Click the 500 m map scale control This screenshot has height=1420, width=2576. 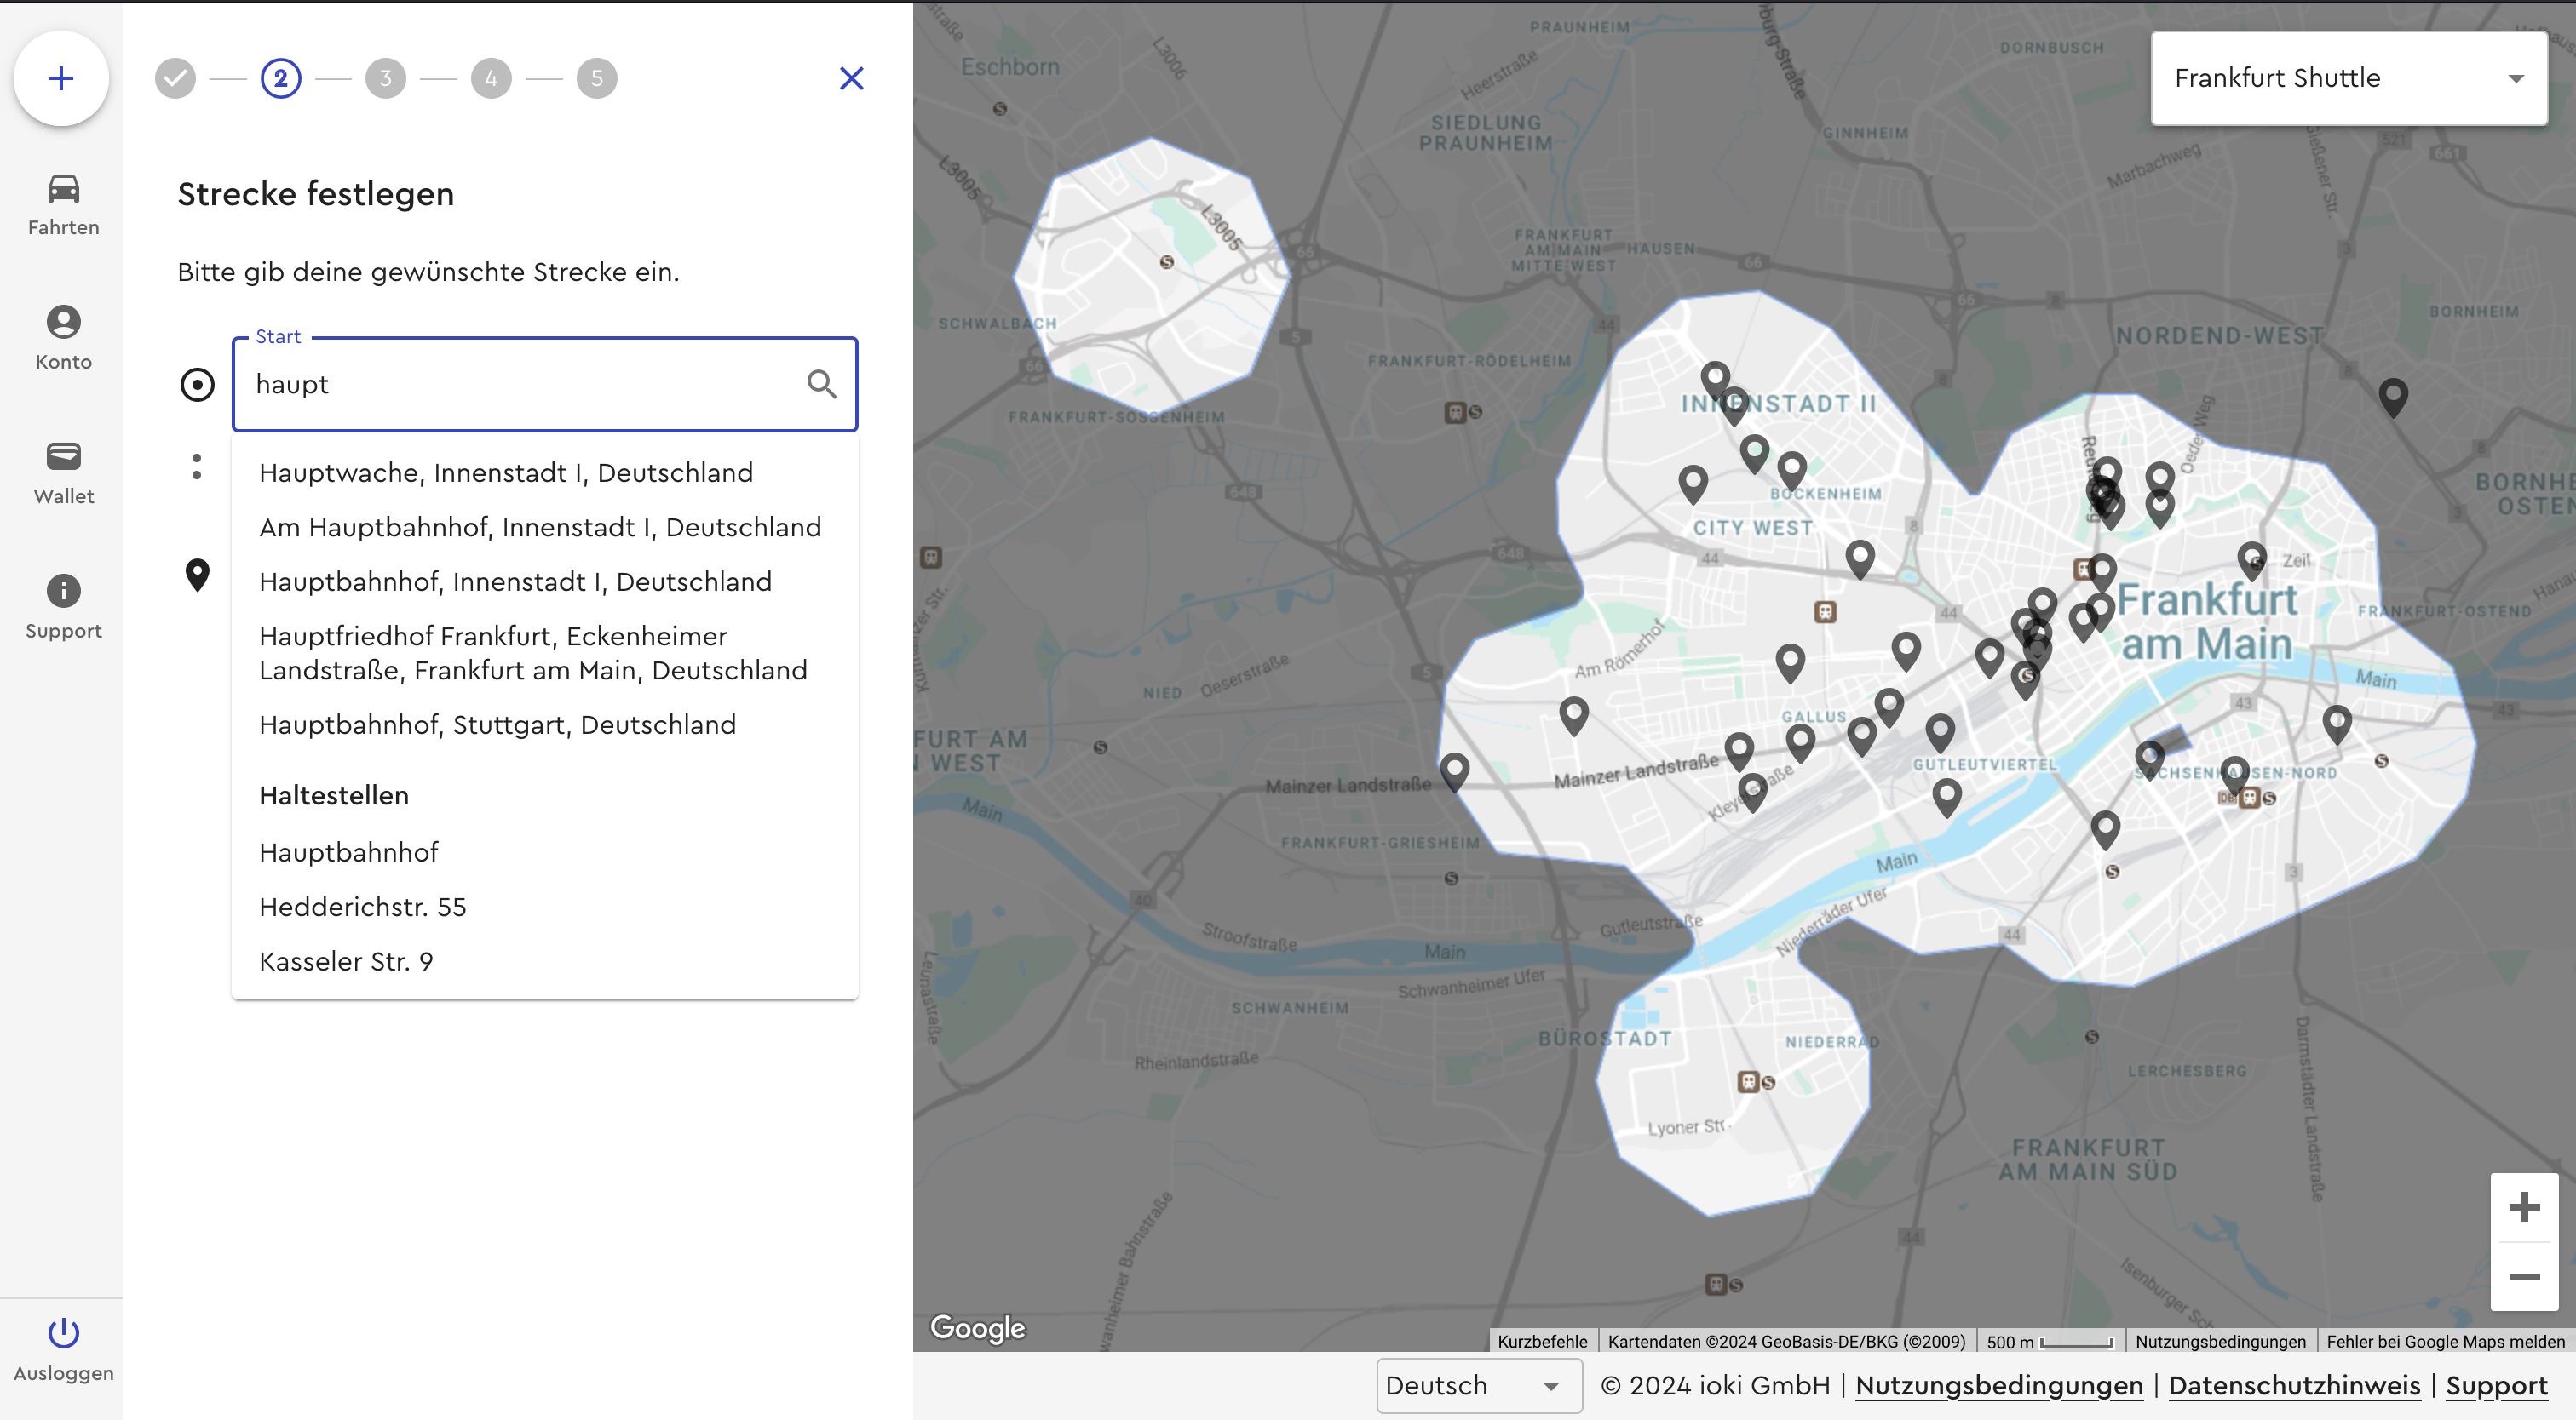click(x=2050, y=1341)
